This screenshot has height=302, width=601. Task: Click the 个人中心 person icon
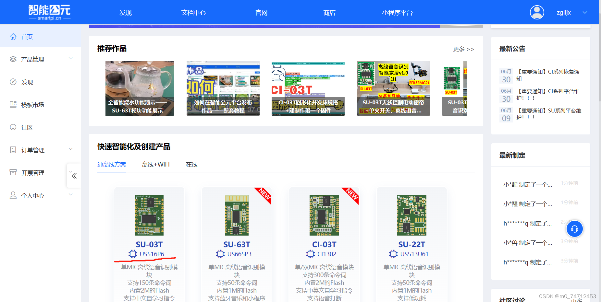13,195
